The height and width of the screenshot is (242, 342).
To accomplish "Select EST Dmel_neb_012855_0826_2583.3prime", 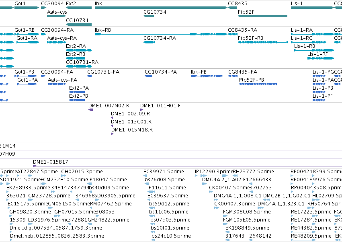I will [x=11, y=240].
